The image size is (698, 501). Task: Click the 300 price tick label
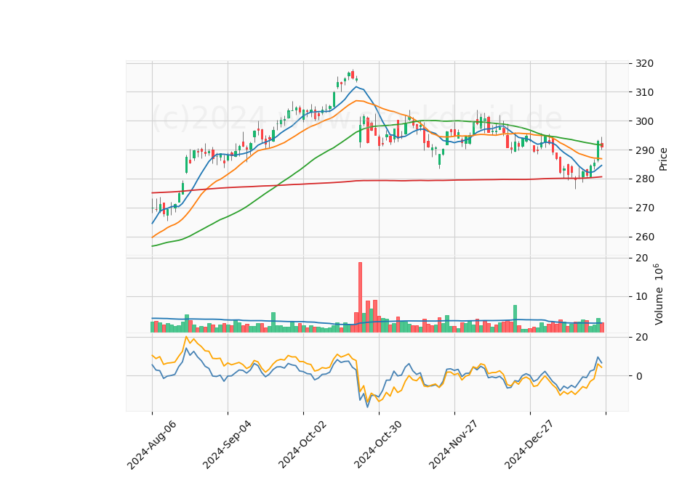coord(645,121)
